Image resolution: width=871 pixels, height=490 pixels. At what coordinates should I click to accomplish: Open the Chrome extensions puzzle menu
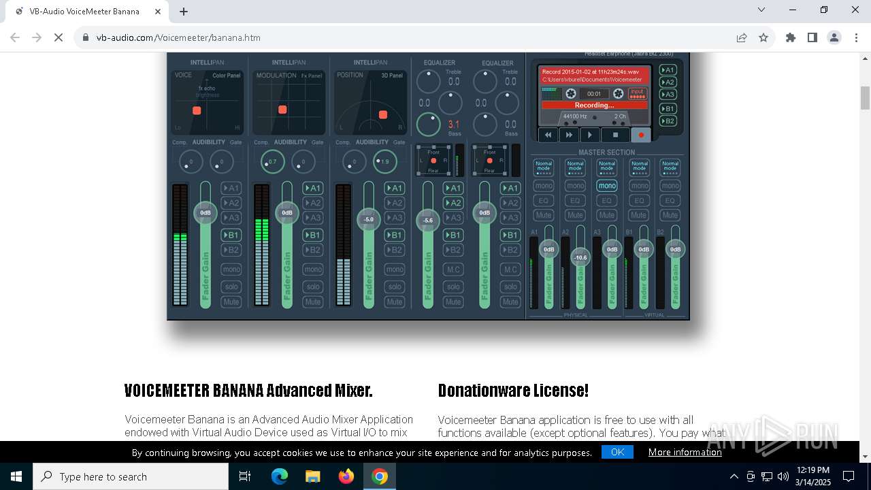[x=791, y=37]
